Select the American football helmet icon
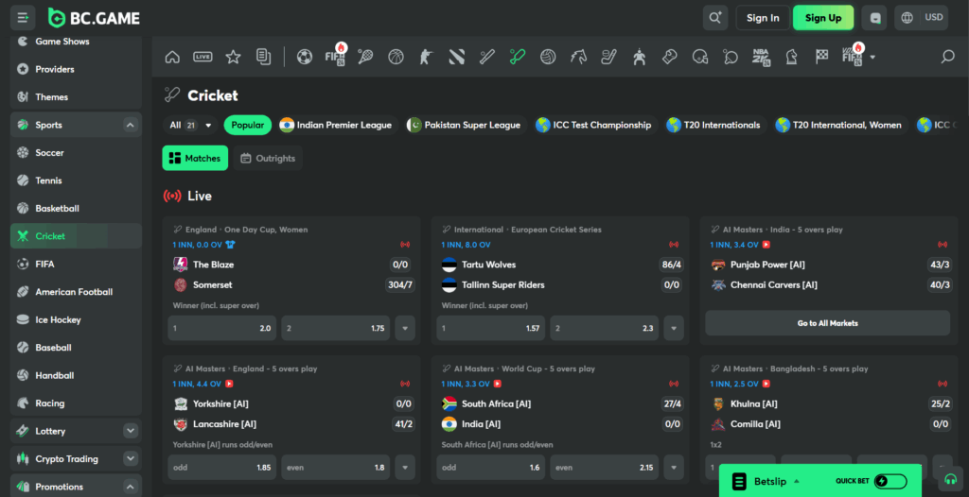The width and height of the screenshot is (969, 497). pos(700,57)
